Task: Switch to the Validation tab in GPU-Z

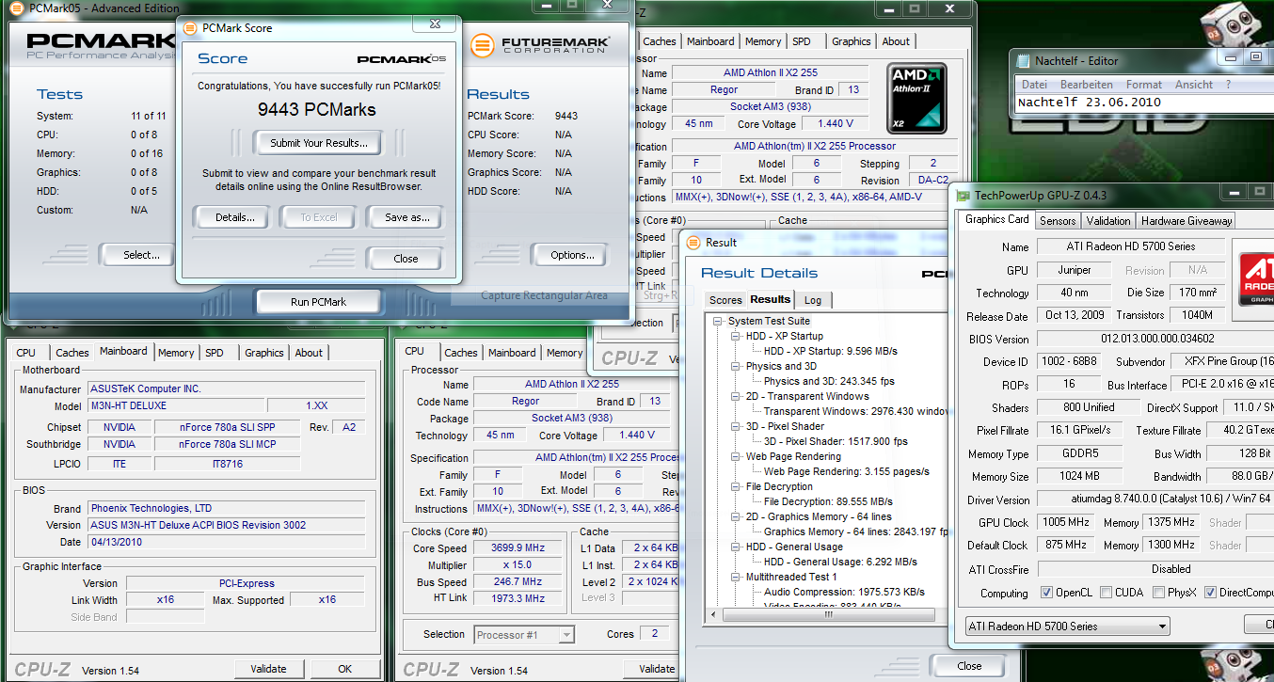Action: [x=1108, y=221]
